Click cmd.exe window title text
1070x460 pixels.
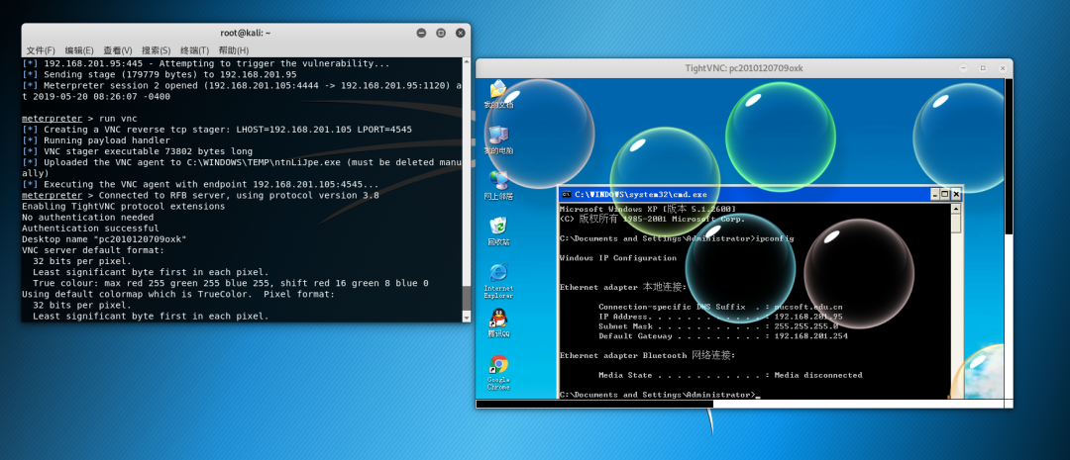tap(641, 194)
